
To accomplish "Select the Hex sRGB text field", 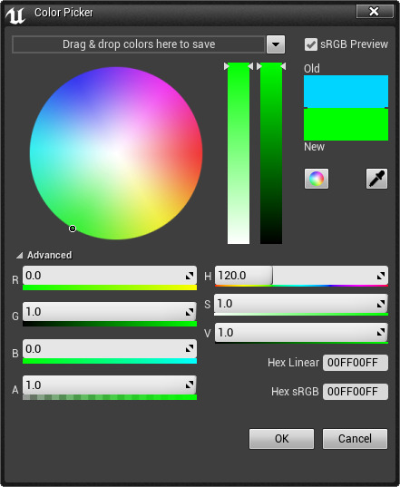I will click(356, 392).
